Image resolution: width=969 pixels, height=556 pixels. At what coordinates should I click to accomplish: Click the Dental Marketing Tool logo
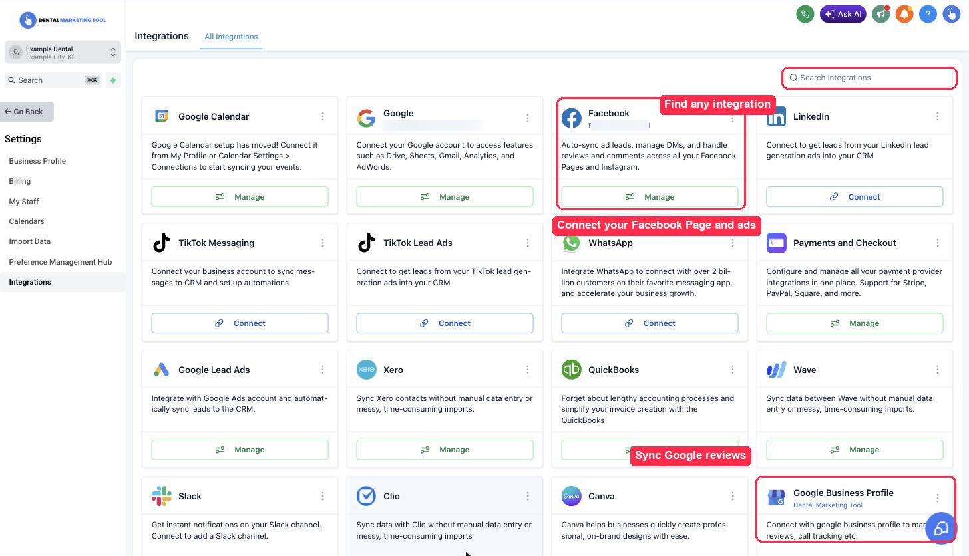(x=63, y=20)
